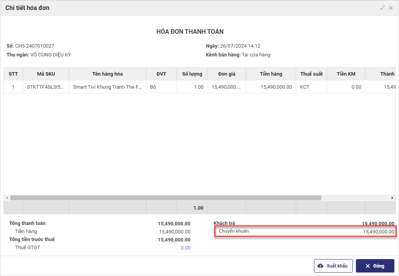Click the expand dialog icon in title bar
This screenshot has width=399, height=276.
[x=382, y=8]
